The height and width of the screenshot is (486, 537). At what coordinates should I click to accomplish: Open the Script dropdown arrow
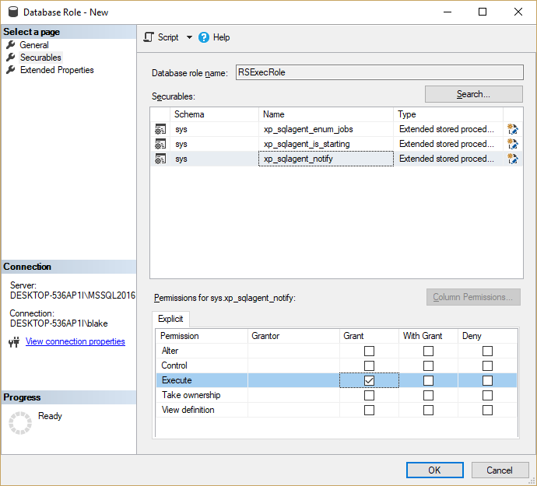[x=189, y=37]
